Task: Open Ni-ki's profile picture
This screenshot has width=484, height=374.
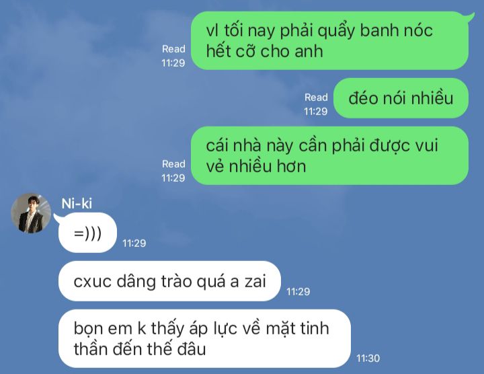Action: point(31,213)
